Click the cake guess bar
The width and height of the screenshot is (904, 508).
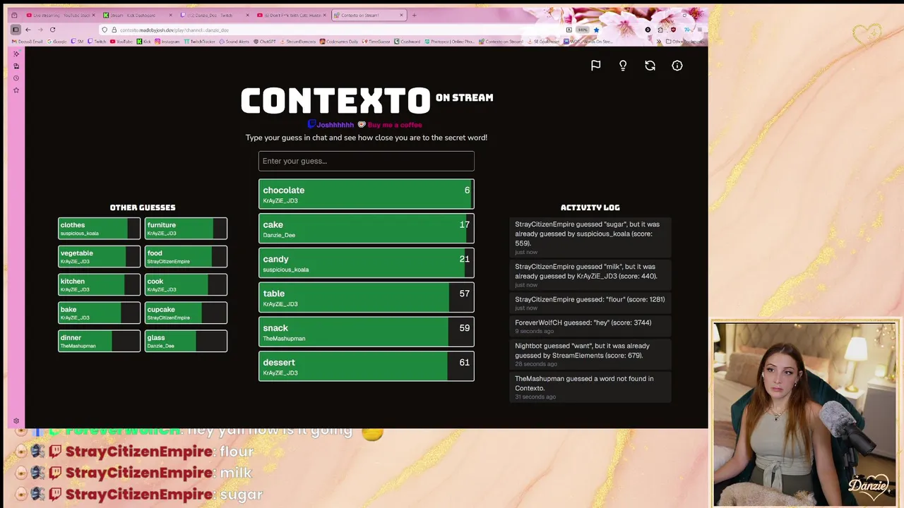point(366,229)
